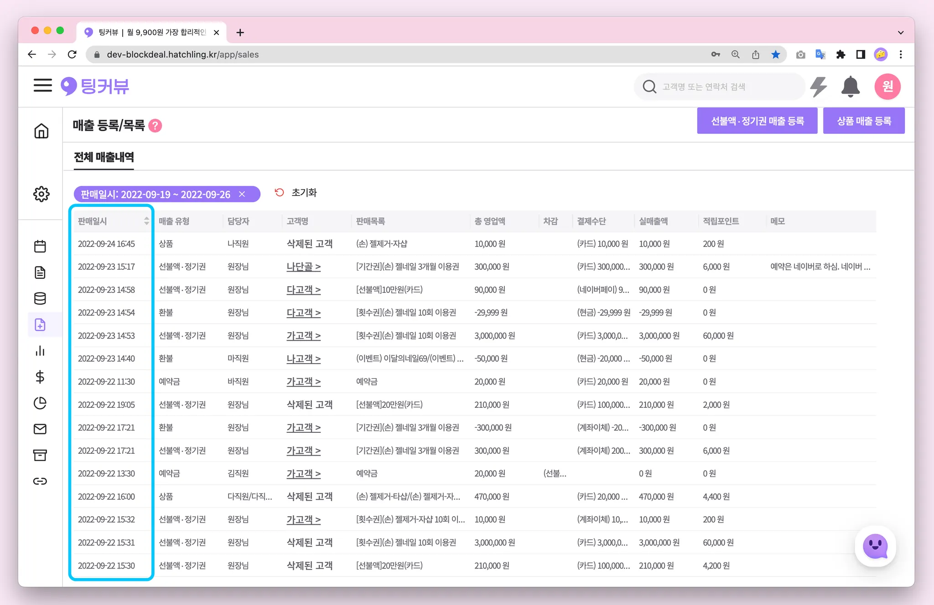Click the mail envelope icon in sidebar
Viewport: 934px width, 605px height.
pos(40,429)
